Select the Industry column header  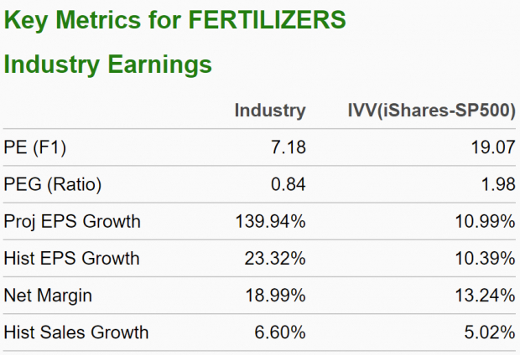click(x=270, y=111)
